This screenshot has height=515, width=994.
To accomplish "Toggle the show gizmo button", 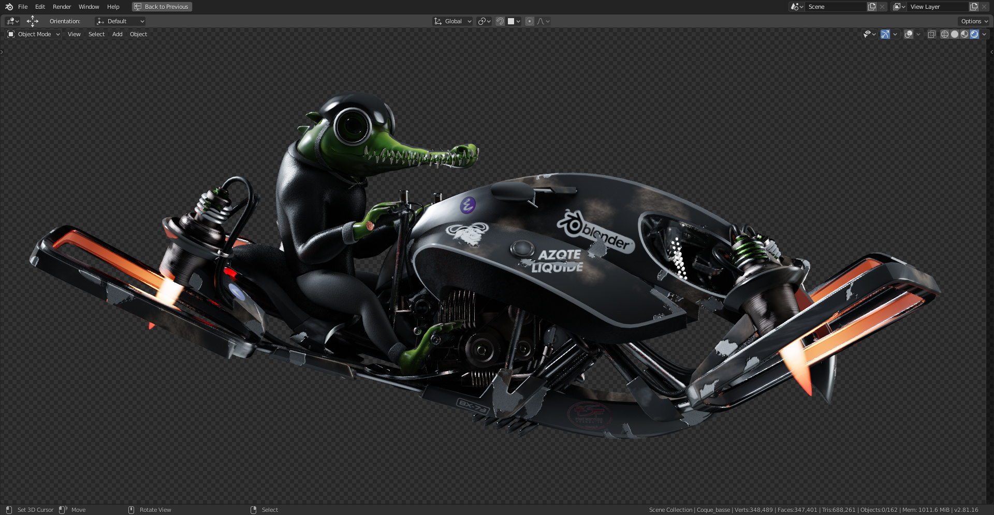I will 885,34.
